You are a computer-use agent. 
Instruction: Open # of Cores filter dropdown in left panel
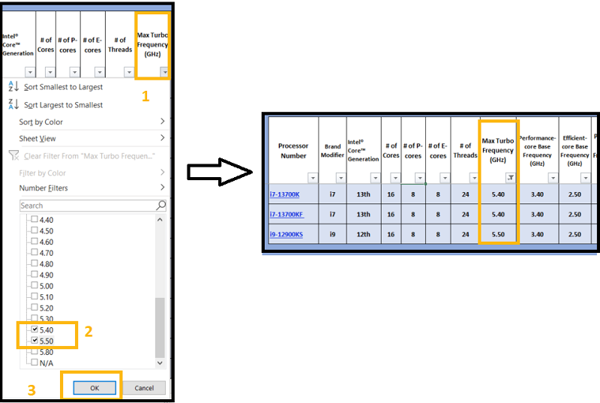click(50, 72)
